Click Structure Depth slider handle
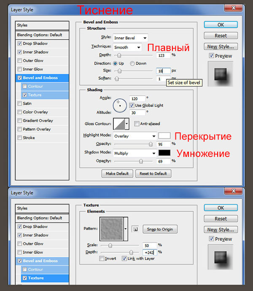Viewport: 253px width, 291px height. (119, 55)
